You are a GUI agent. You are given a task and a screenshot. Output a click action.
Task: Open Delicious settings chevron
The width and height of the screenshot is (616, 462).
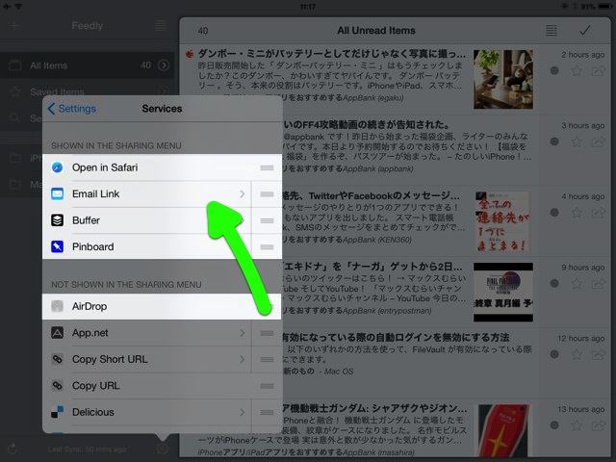pos(242,412)
